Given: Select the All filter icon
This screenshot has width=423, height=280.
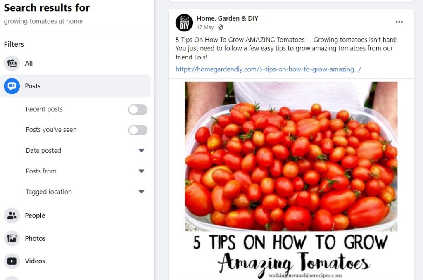Looking at the screenshot, I should pos(12,63).
